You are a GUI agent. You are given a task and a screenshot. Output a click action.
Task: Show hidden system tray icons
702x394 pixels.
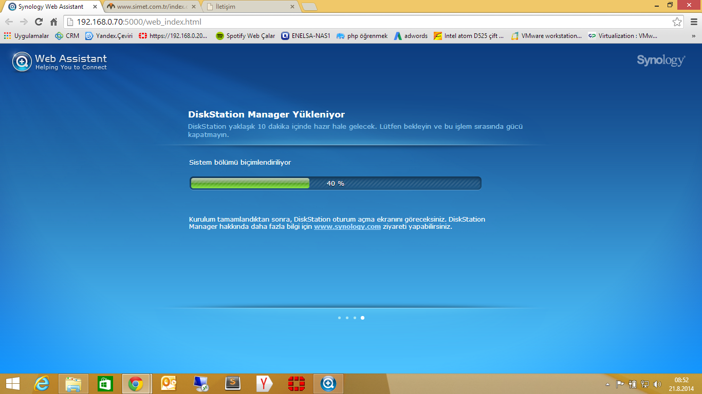coord(607,384)
